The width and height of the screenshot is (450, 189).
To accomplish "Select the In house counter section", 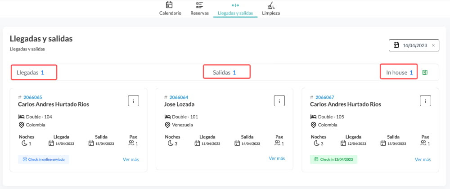I will [399, 72].
